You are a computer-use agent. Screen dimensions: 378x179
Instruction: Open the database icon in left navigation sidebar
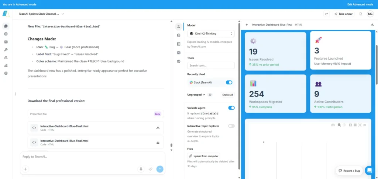point(6,34)
